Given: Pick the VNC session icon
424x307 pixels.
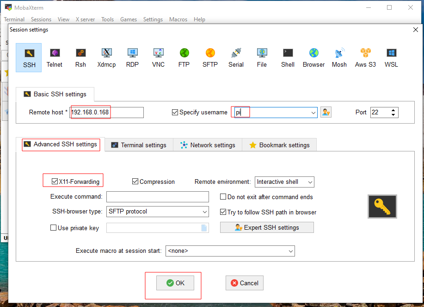Looking at the screenshot, I should click(158, 58).
